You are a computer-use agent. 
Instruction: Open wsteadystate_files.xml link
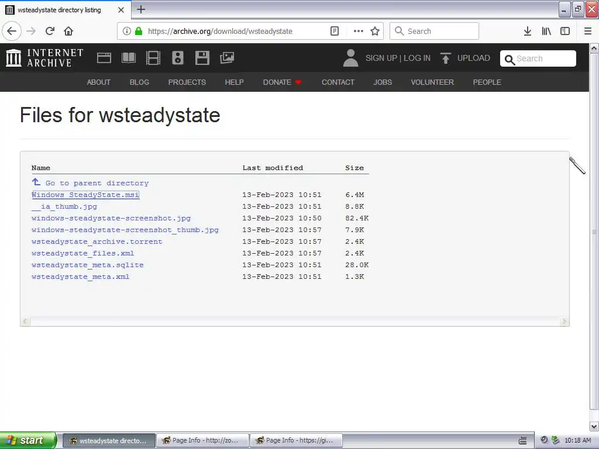click(82, 253)
